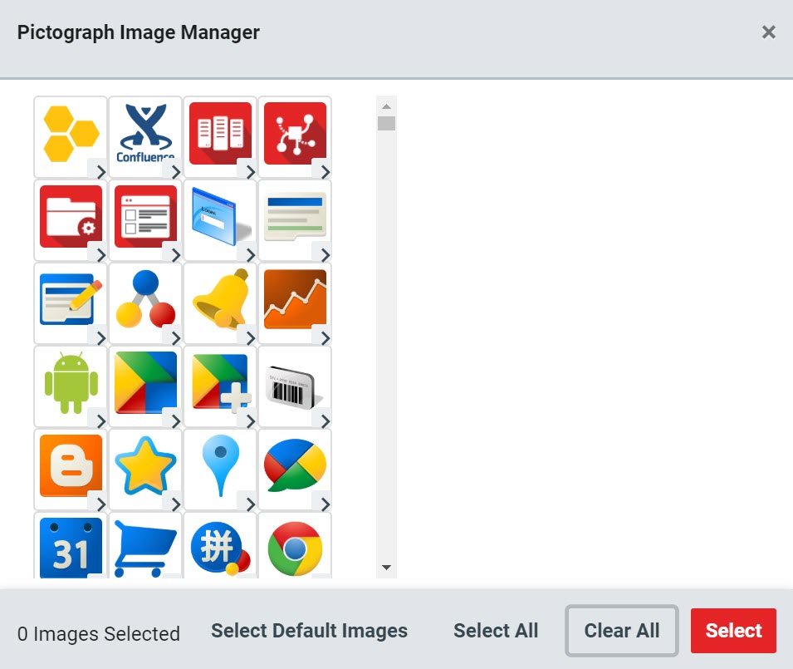Viewport: 793px width, 669px height.
Task: Open chevron on analytics chart image
Action: tap(326, 338)
